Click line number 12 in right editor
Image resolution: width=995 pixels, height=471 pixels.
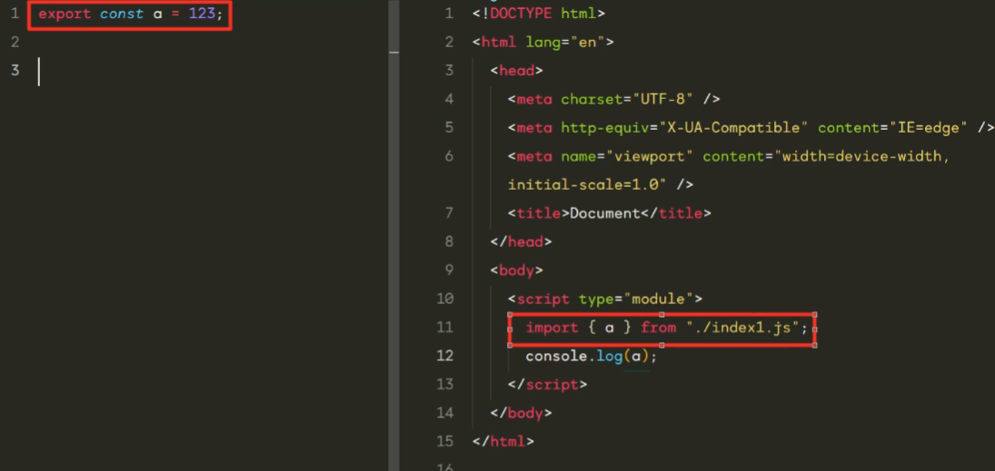click(444, 356)
